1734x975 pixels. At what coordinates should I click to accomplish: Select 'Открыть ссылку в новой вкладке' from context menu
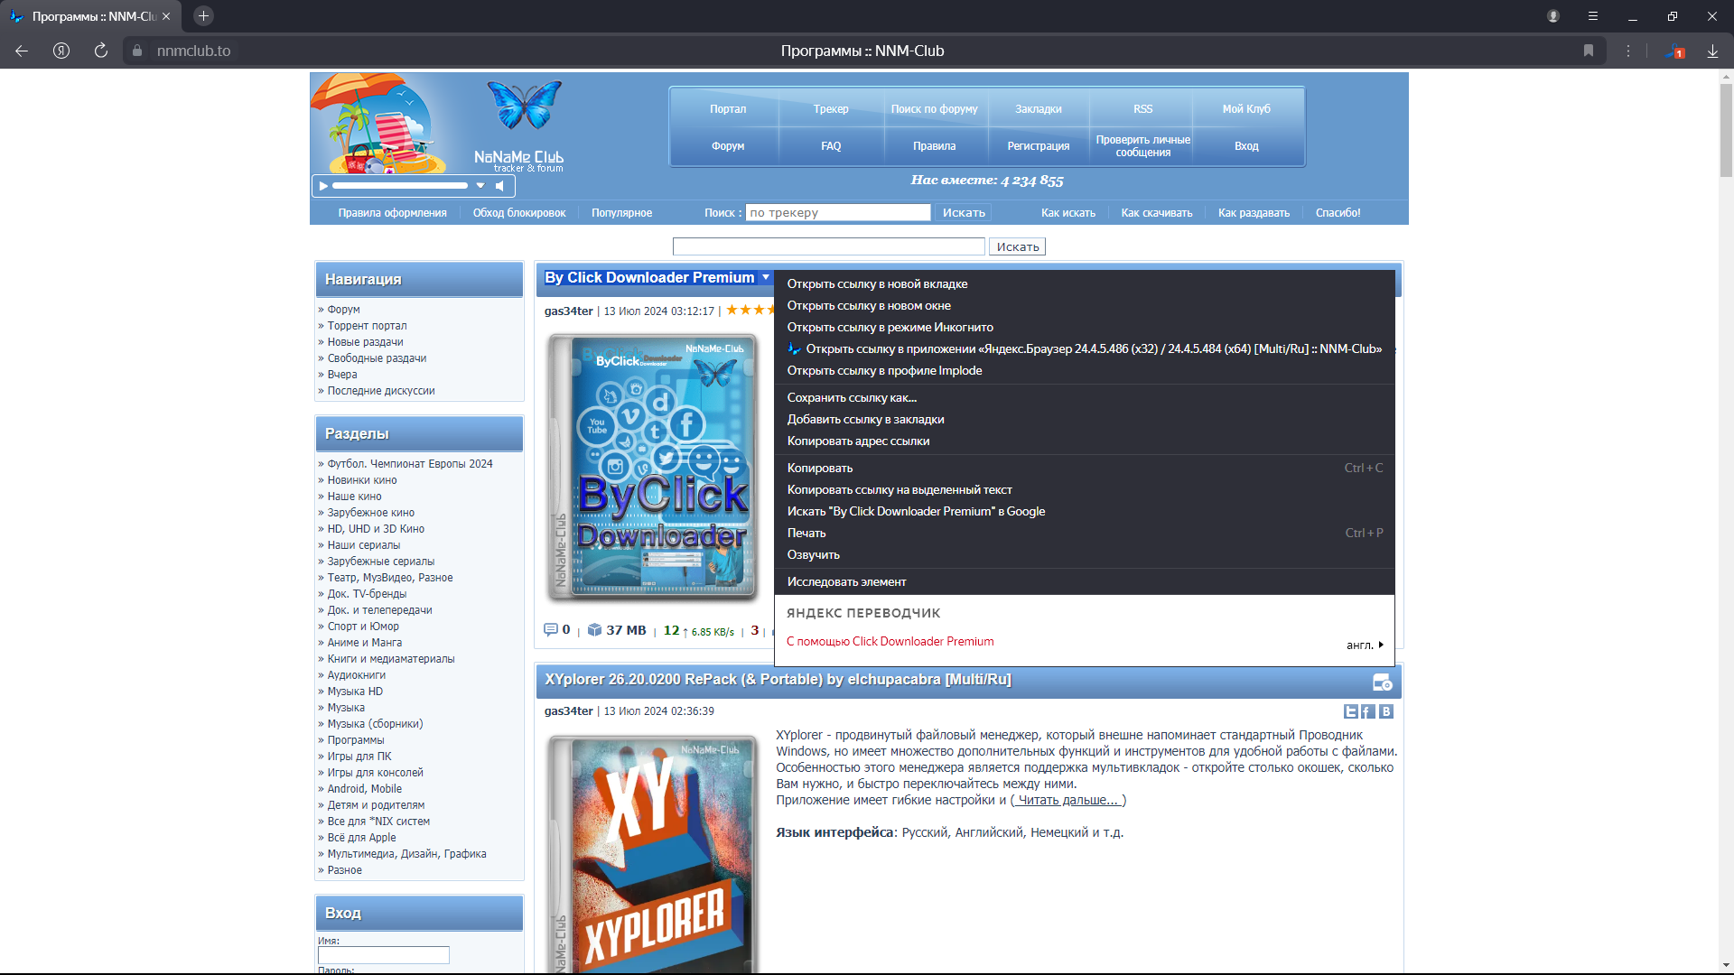coord(1085,283)
